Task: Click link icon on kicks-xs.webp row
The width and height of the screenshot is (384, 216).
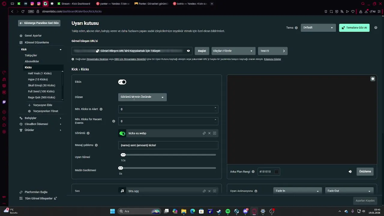Action: (x=204, y=133)
